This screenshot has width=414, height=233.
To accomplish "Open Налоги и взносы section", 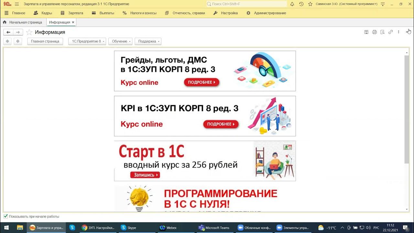I will (139, 13).
